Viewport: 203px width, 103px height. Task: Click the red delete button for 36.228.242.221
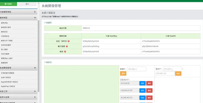pos(149,98)
